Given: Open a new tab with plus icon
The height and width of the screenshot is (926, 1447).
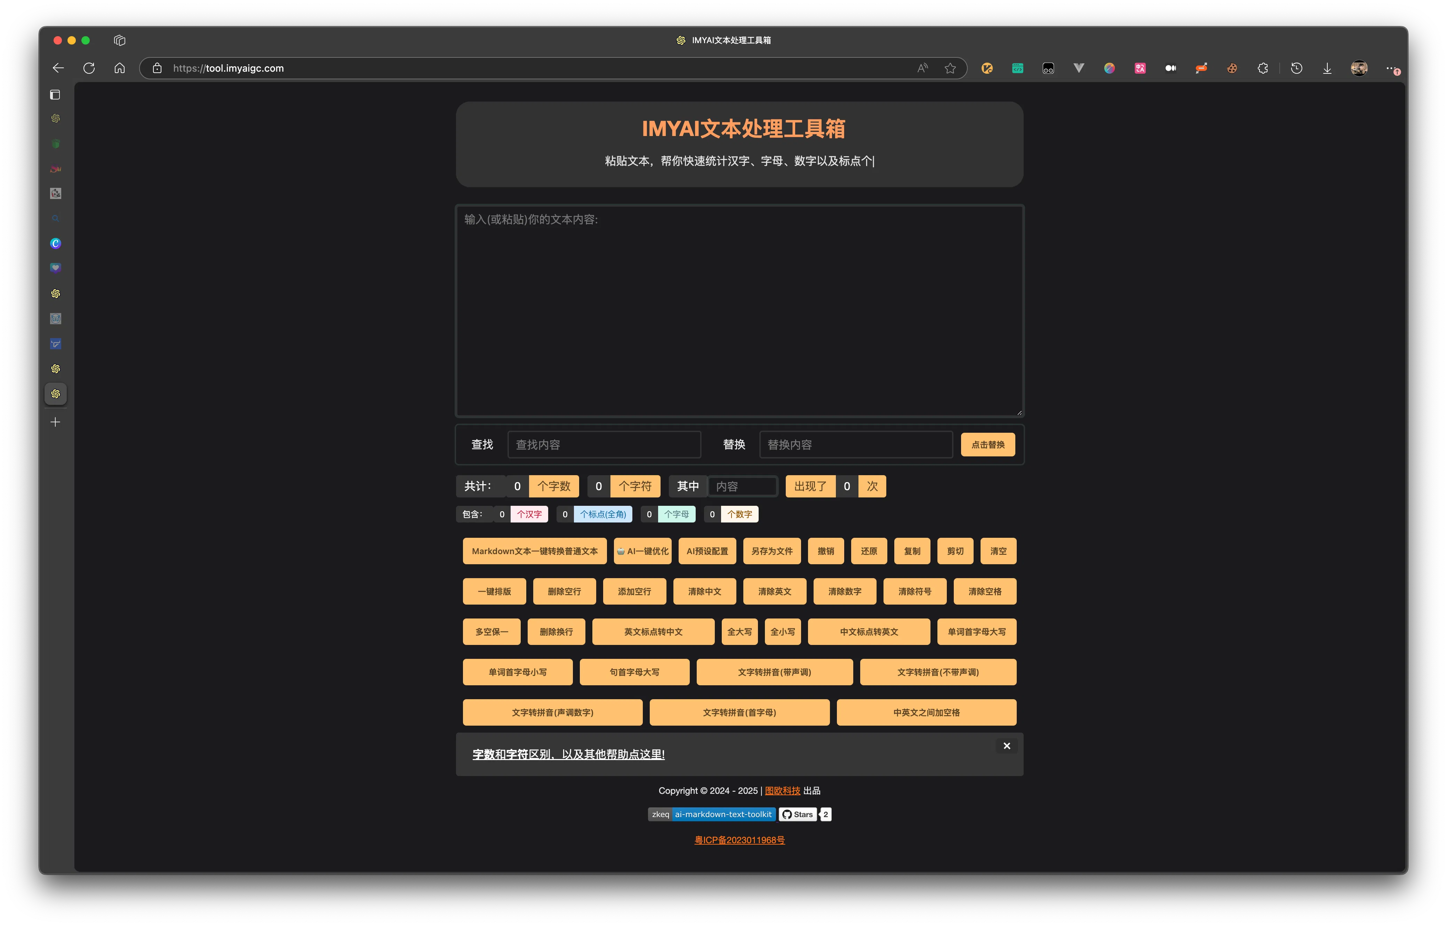Looking at the screenshot, I should tap(55, 422).
